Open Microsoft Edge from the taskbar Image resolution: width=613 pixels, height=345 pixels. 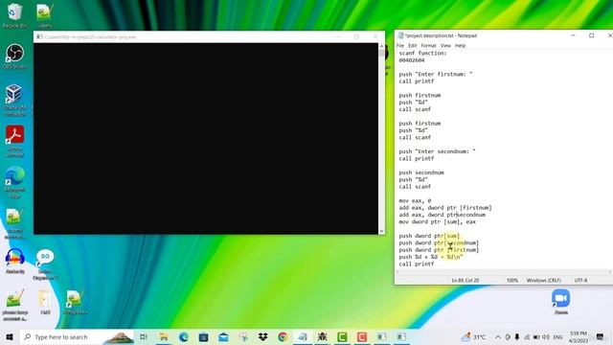tap(183, 336)
